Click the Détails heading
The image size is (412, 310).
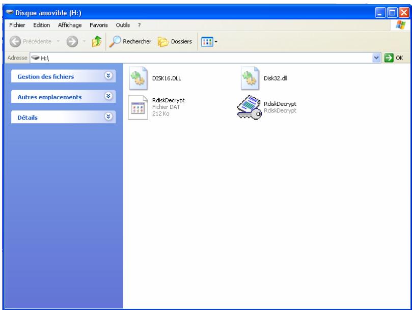[x=28, y=118]
